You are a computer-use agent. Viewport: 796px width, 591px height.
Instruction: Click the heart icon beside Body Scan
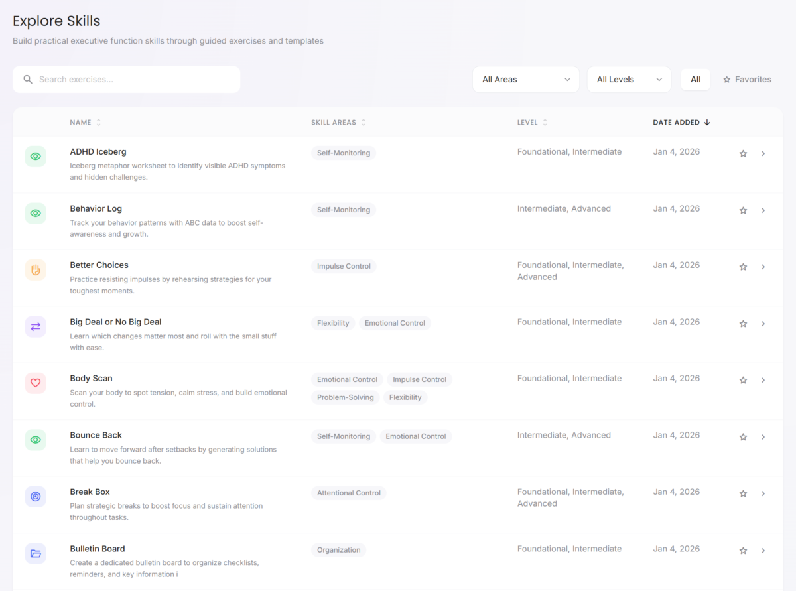pos(36,383)
